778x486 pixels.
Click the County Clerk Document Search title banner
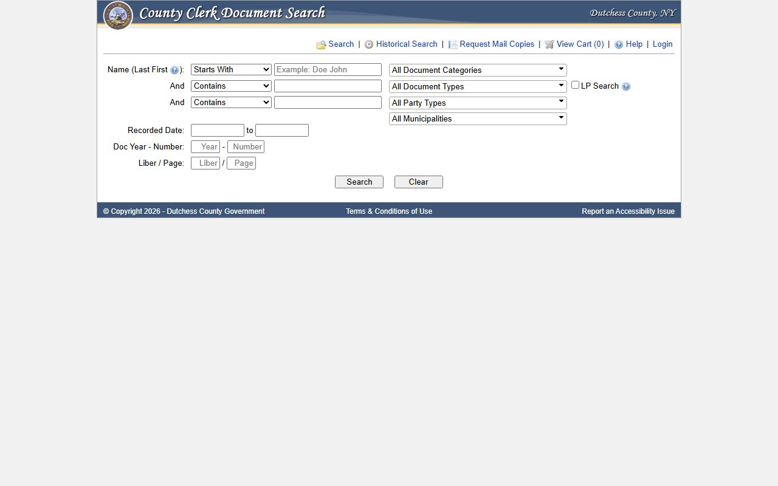[x=232, y=13]
